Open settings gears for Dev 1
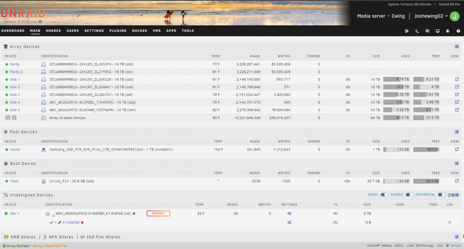Screen dimensions: 464x249 pos(289,213)
